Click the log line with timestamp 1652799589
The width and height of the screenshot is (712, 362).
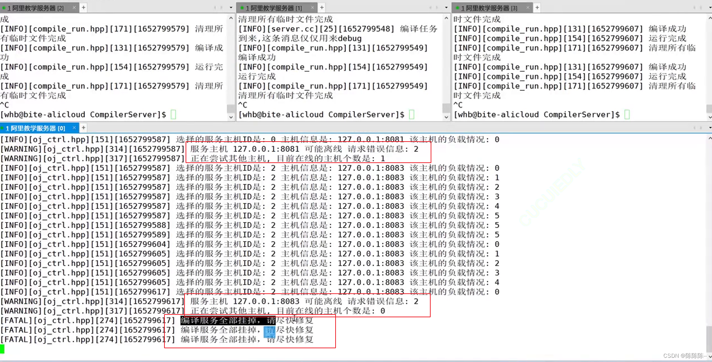pos(250,235)
